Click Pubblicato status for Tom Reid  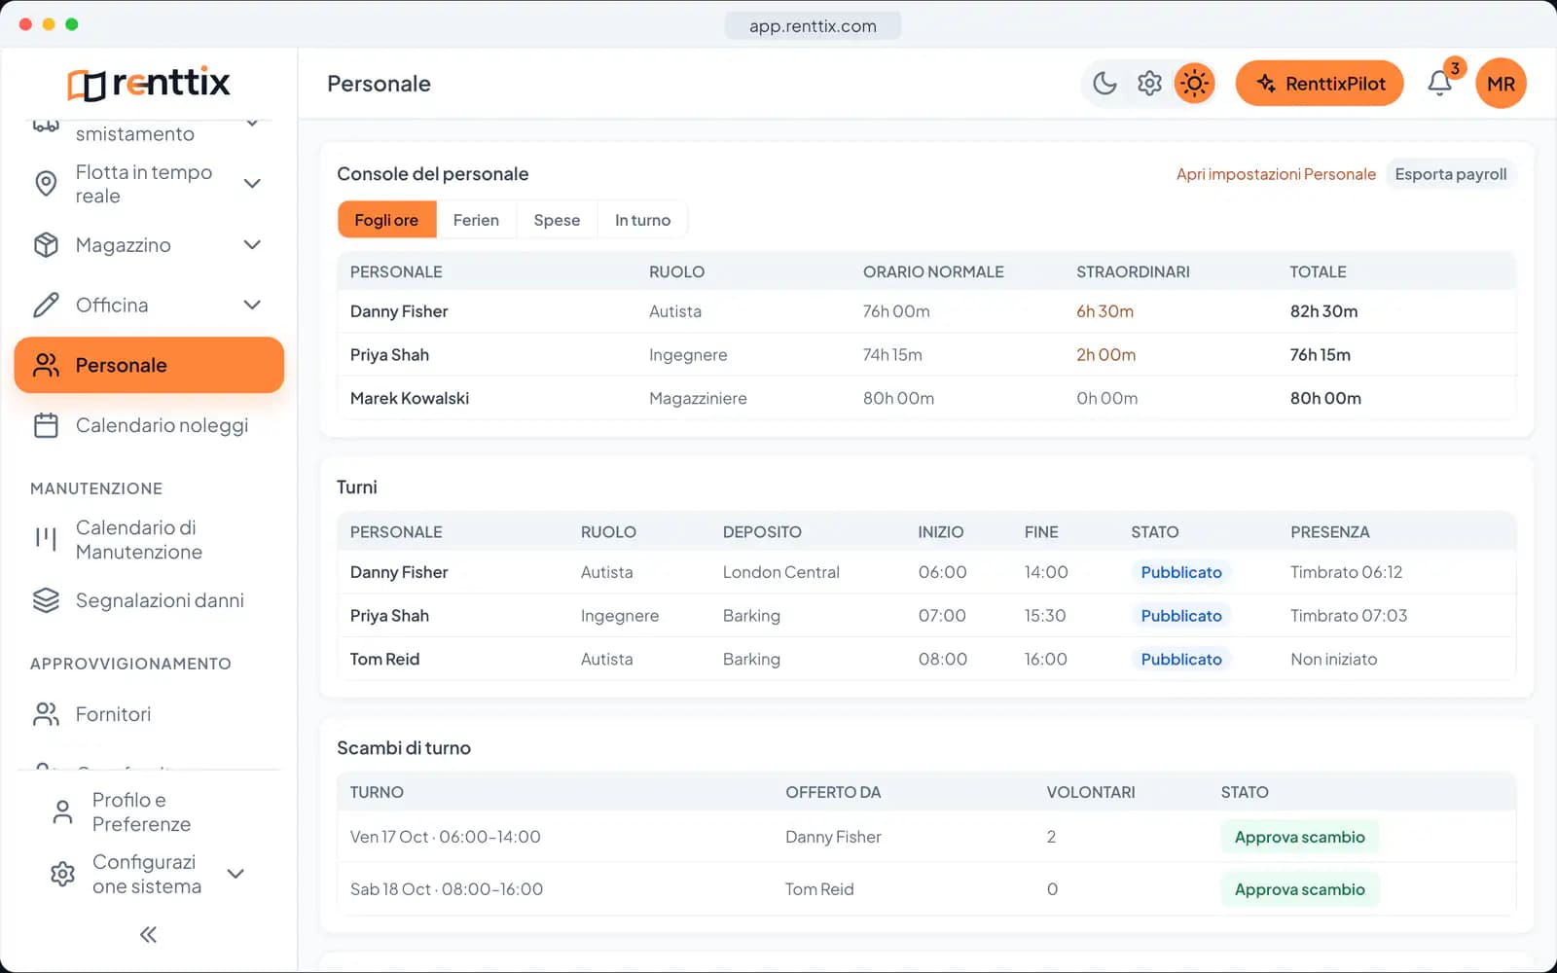tap(1181, 659)
